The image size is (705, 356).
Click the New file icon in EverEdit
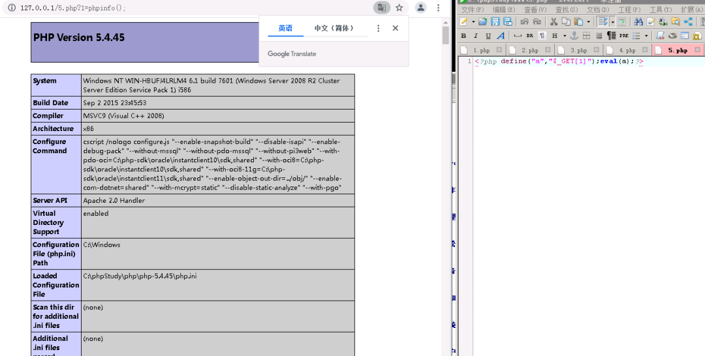(x=463, y=22)
